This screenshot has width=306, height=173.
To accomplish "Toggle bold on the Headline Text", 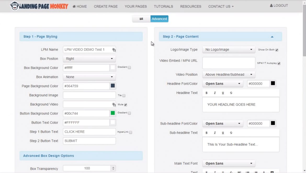I will pos(206,93).
